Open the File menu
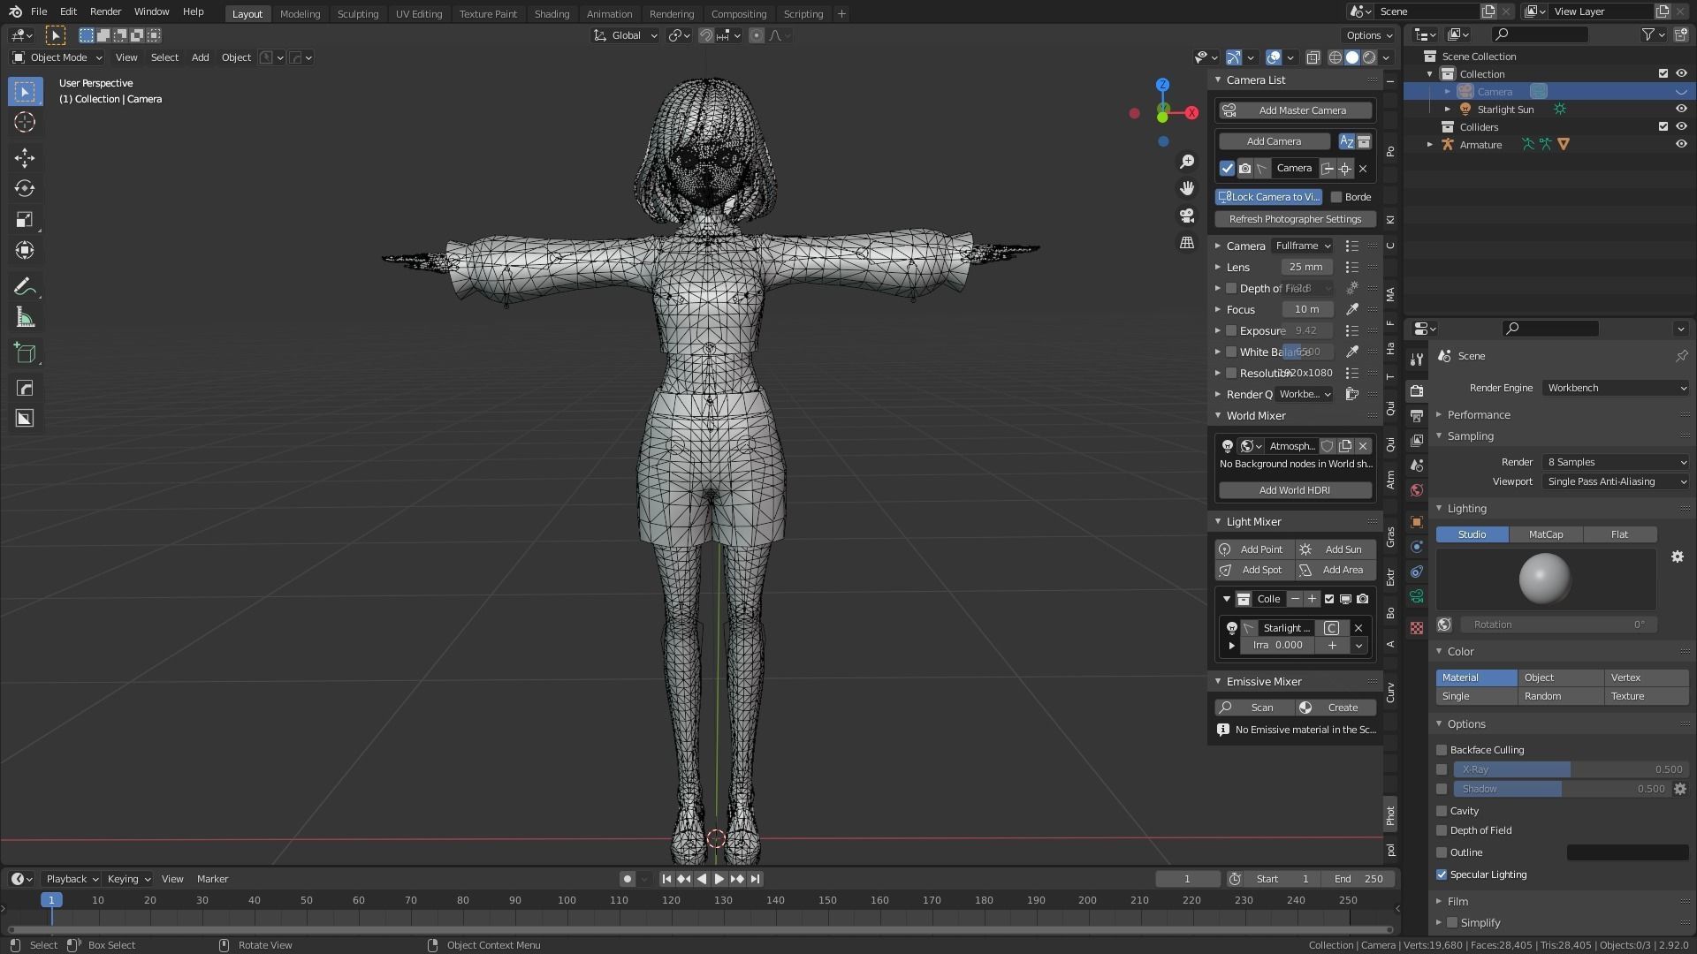The height and width of the screenshot is (954, 1697). (x=39, y=11)
